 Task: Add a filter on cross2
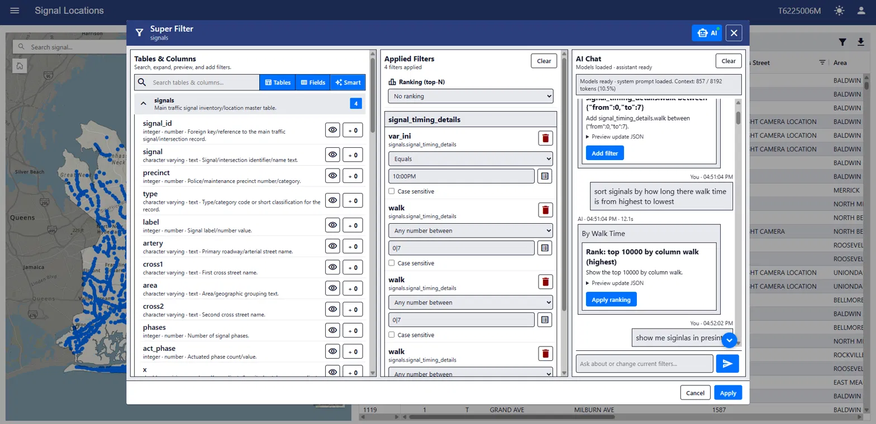point(353,309)
